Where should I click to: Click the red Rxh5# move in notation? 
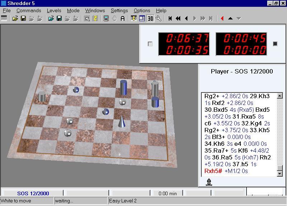(x=213, y=171)
